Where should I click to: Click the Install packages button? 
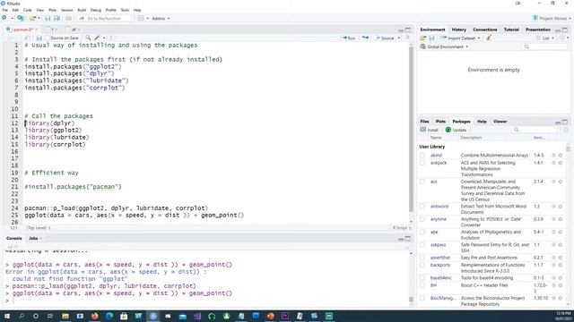[x=429, y=130]
